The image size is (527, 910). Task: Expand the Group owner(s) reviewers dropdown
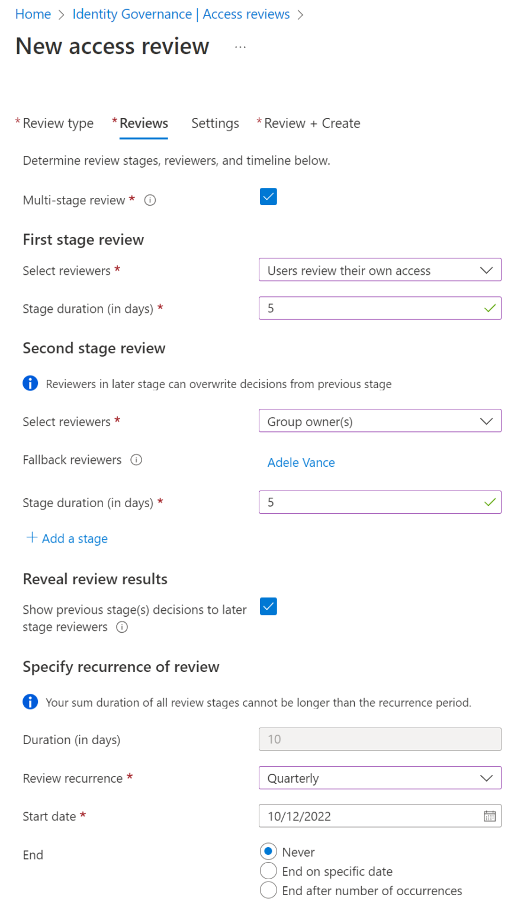(380, 421)
